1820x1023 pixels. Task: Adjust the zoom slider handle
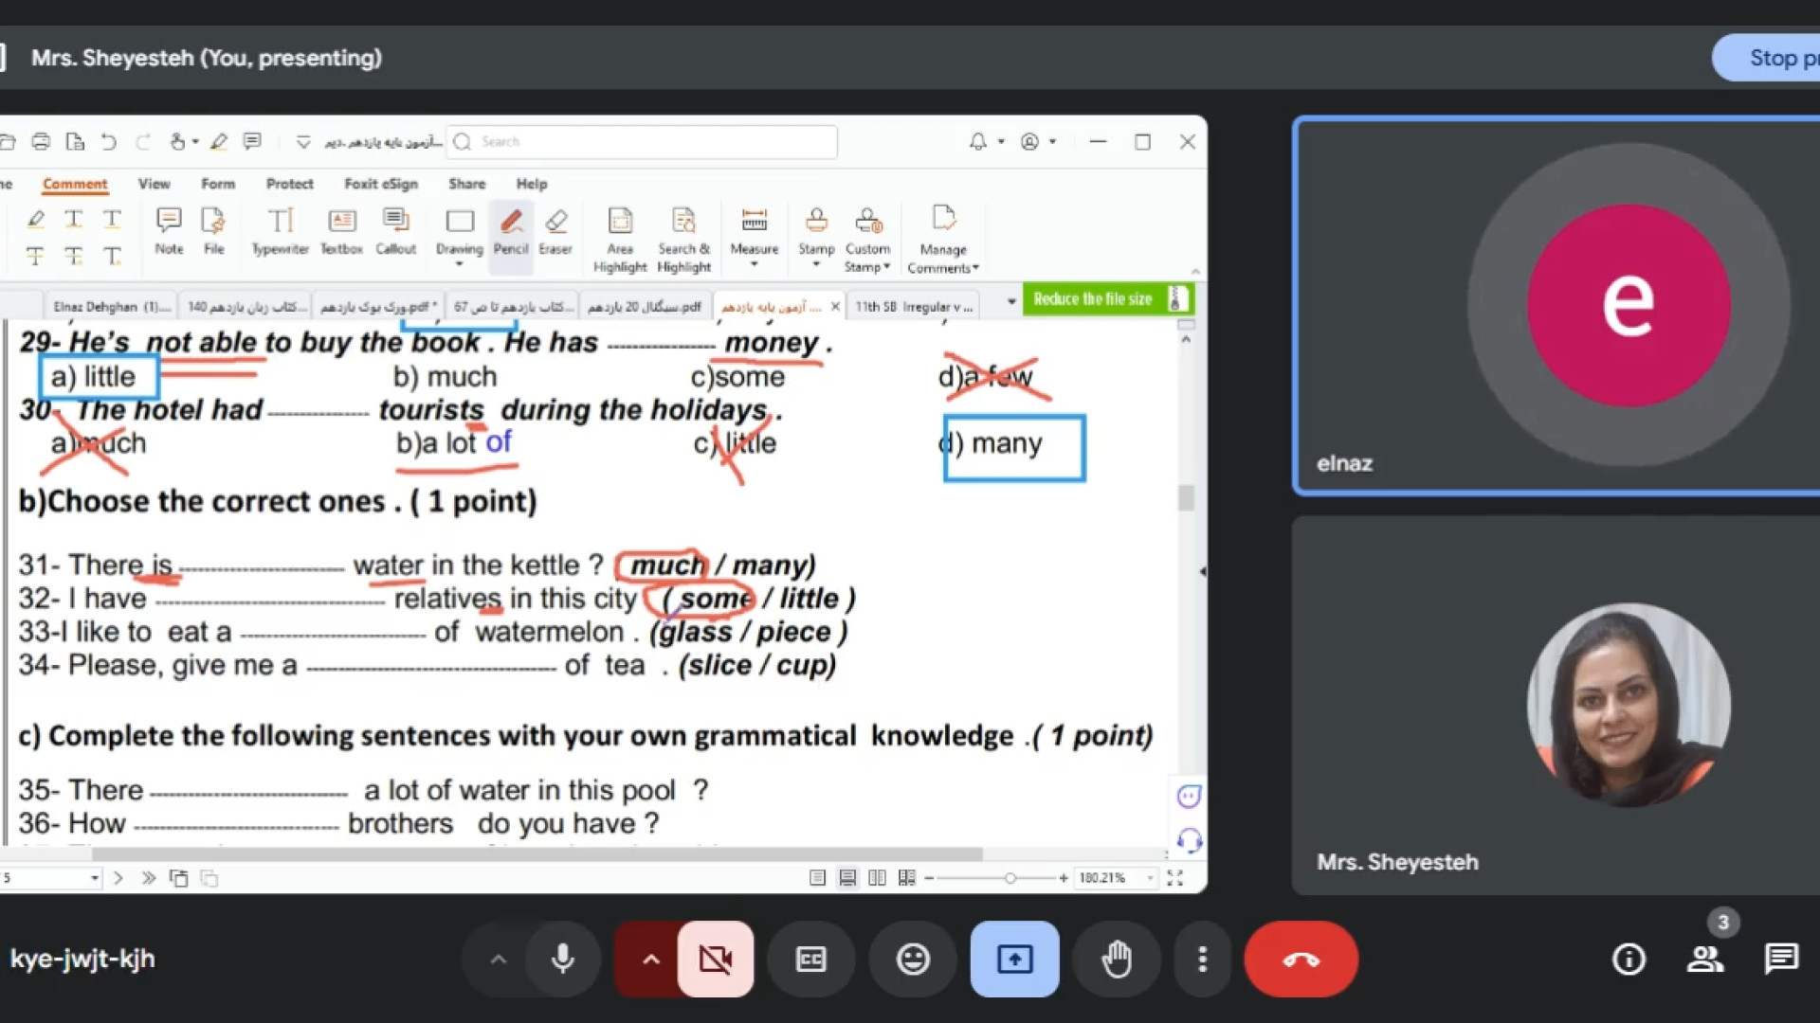(x=1010, y=878)
